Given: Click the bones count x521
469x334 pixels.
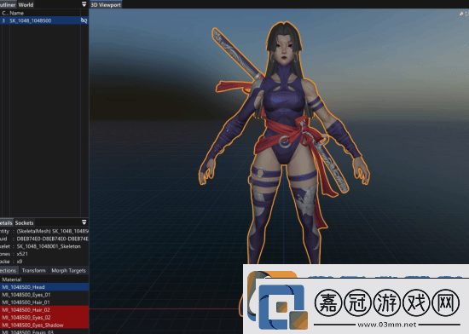Looking at the screenshot, I should (22, 254).
